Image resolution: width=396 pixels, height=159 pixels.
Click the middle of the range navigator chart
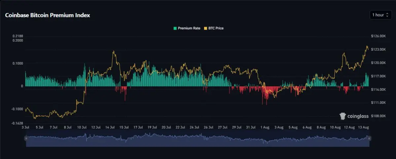tap(198, 139)
